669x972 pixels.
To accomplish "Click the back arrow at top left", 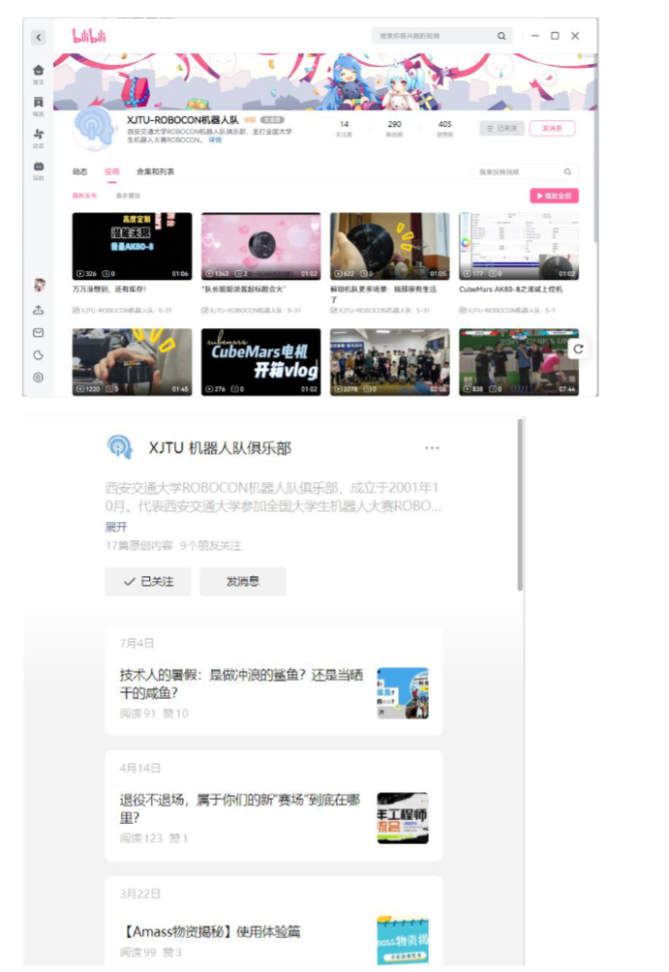I will pyautogui.click(x=38, y=37).
